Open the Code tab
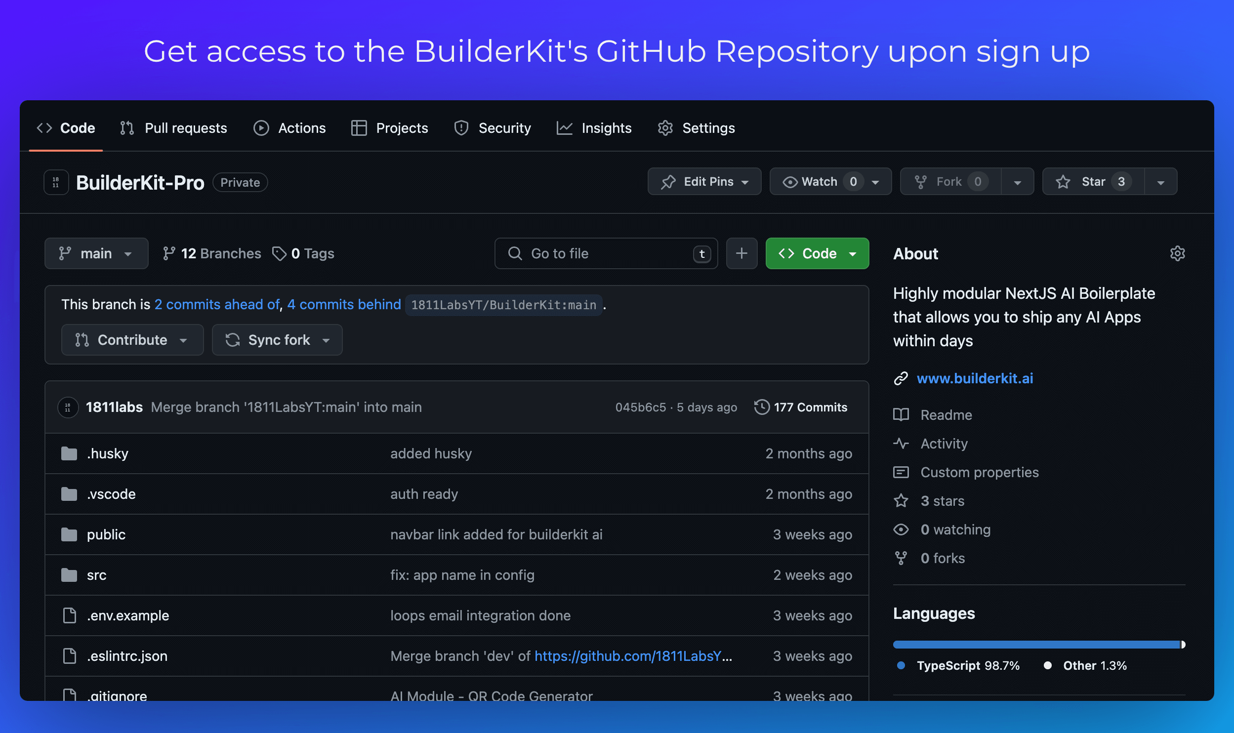 tap(66, 128)
